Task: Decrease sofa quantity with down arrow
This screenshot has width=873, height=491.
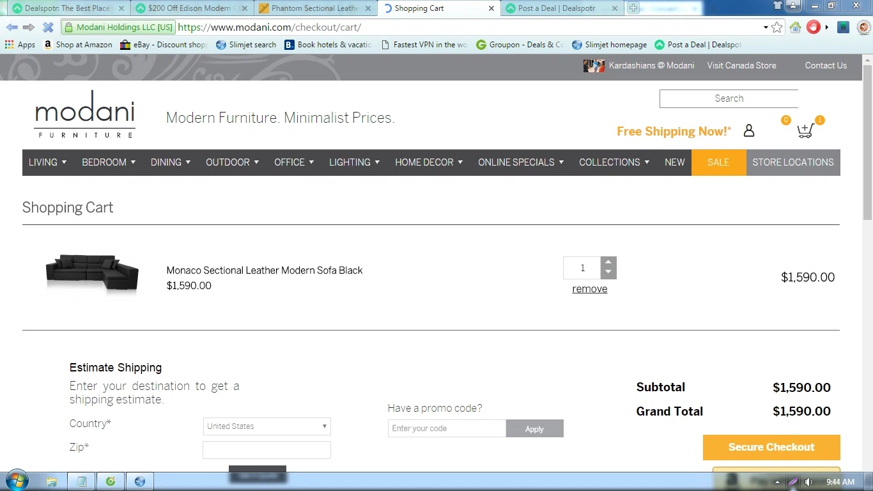Action: [x=608, y=273]
